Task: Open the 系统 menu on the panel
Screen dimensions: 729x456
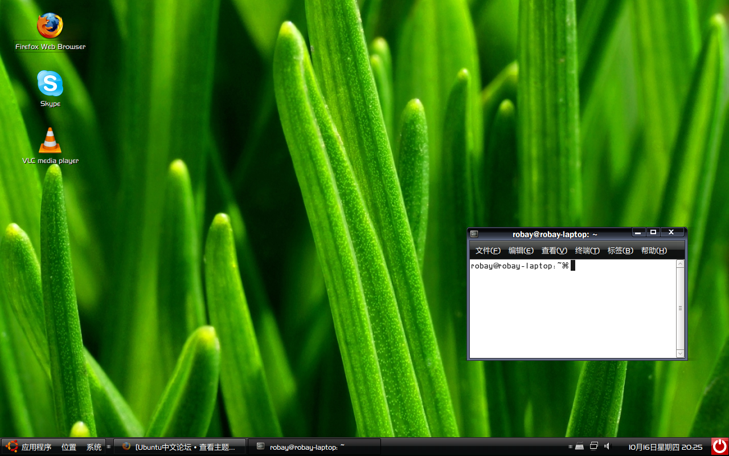Action: click(94, 447)
